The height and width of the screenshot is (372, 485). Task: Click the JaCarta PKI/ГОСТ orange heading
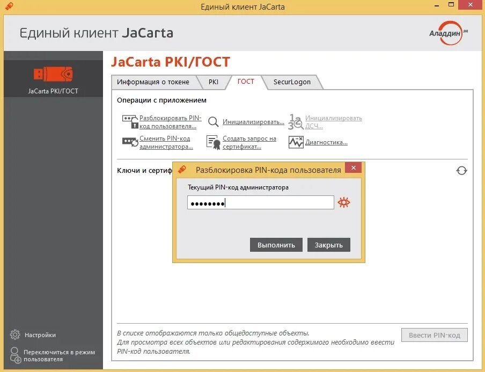(x=171, y=62)
